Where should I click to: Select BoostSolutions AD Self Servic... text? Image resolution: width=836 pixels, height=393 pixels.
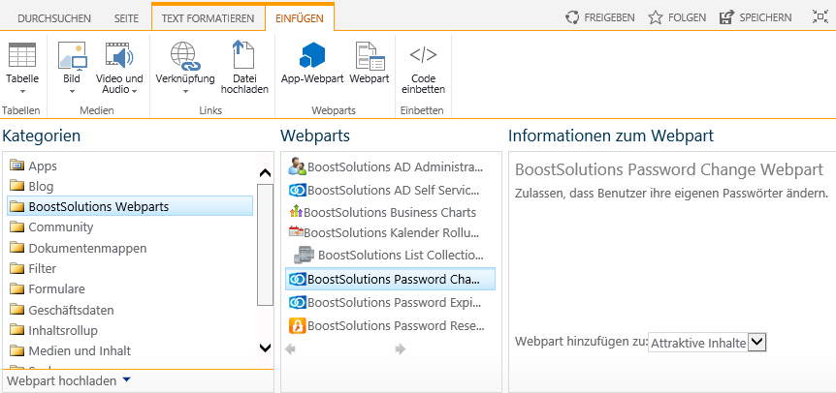click(x=394, y=190)
